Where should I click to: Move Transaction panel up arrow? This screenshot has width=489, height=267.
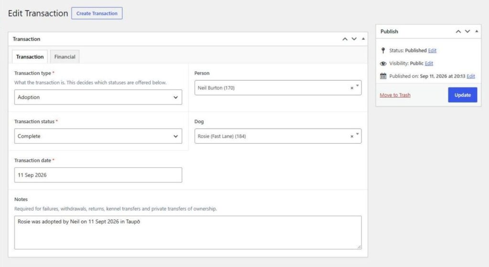pos(345,39)
